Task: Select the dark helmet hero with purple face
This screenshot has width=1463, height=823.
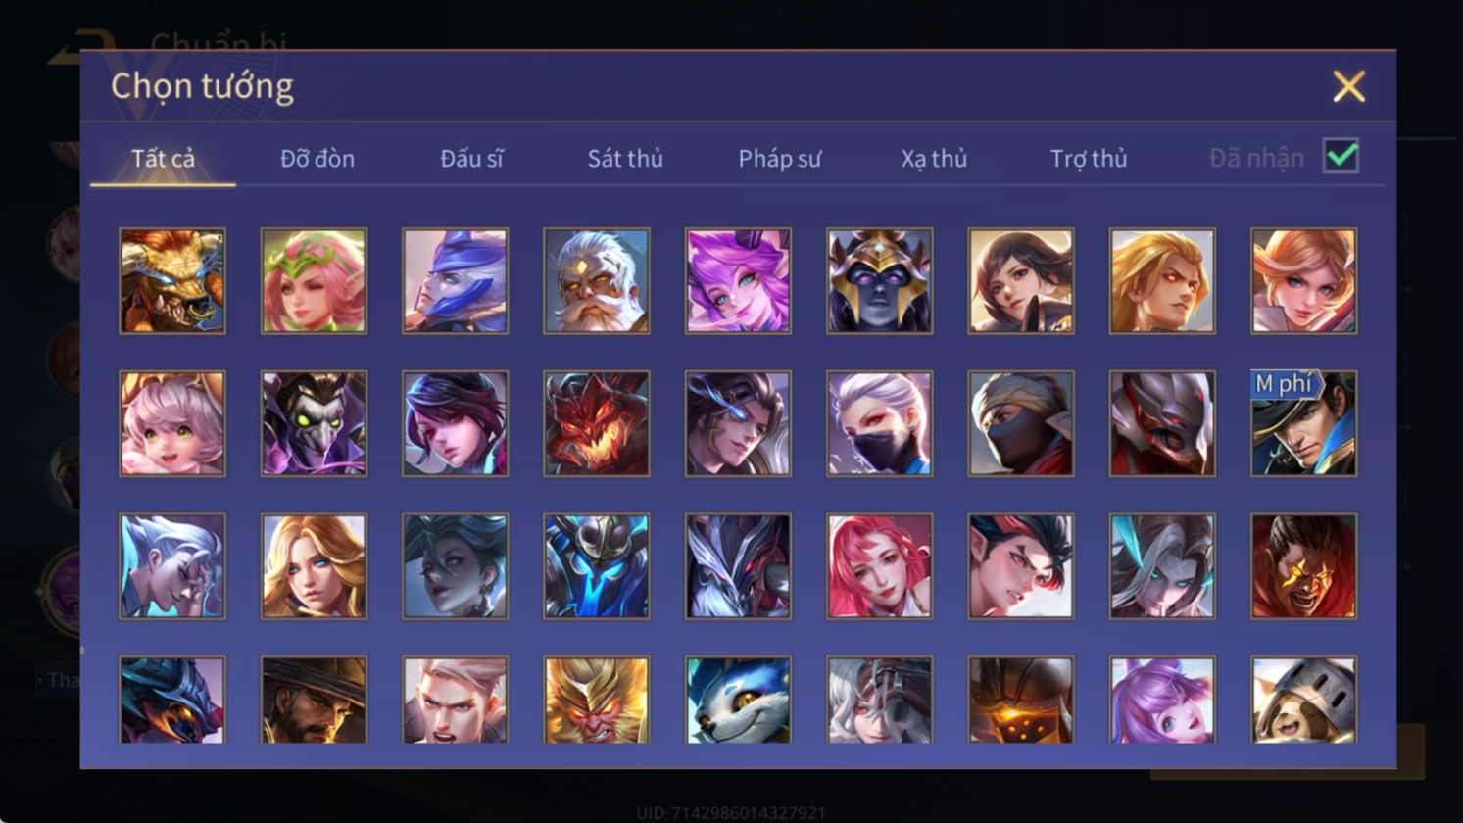Action: tap(879, 281)
